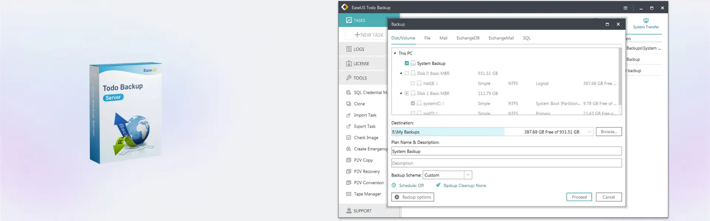Image resolution: width=710 pixels, height=221 pixels.
Task: Switch to the File tab
Action: [427, 38]
